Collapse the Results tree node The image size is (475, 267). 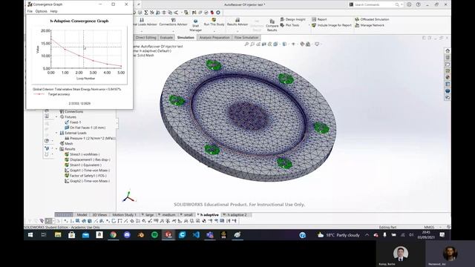coord(56,149)
